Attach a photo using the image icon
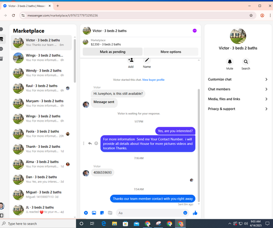This screenshot has height=228, width=273. click(94, 213)
